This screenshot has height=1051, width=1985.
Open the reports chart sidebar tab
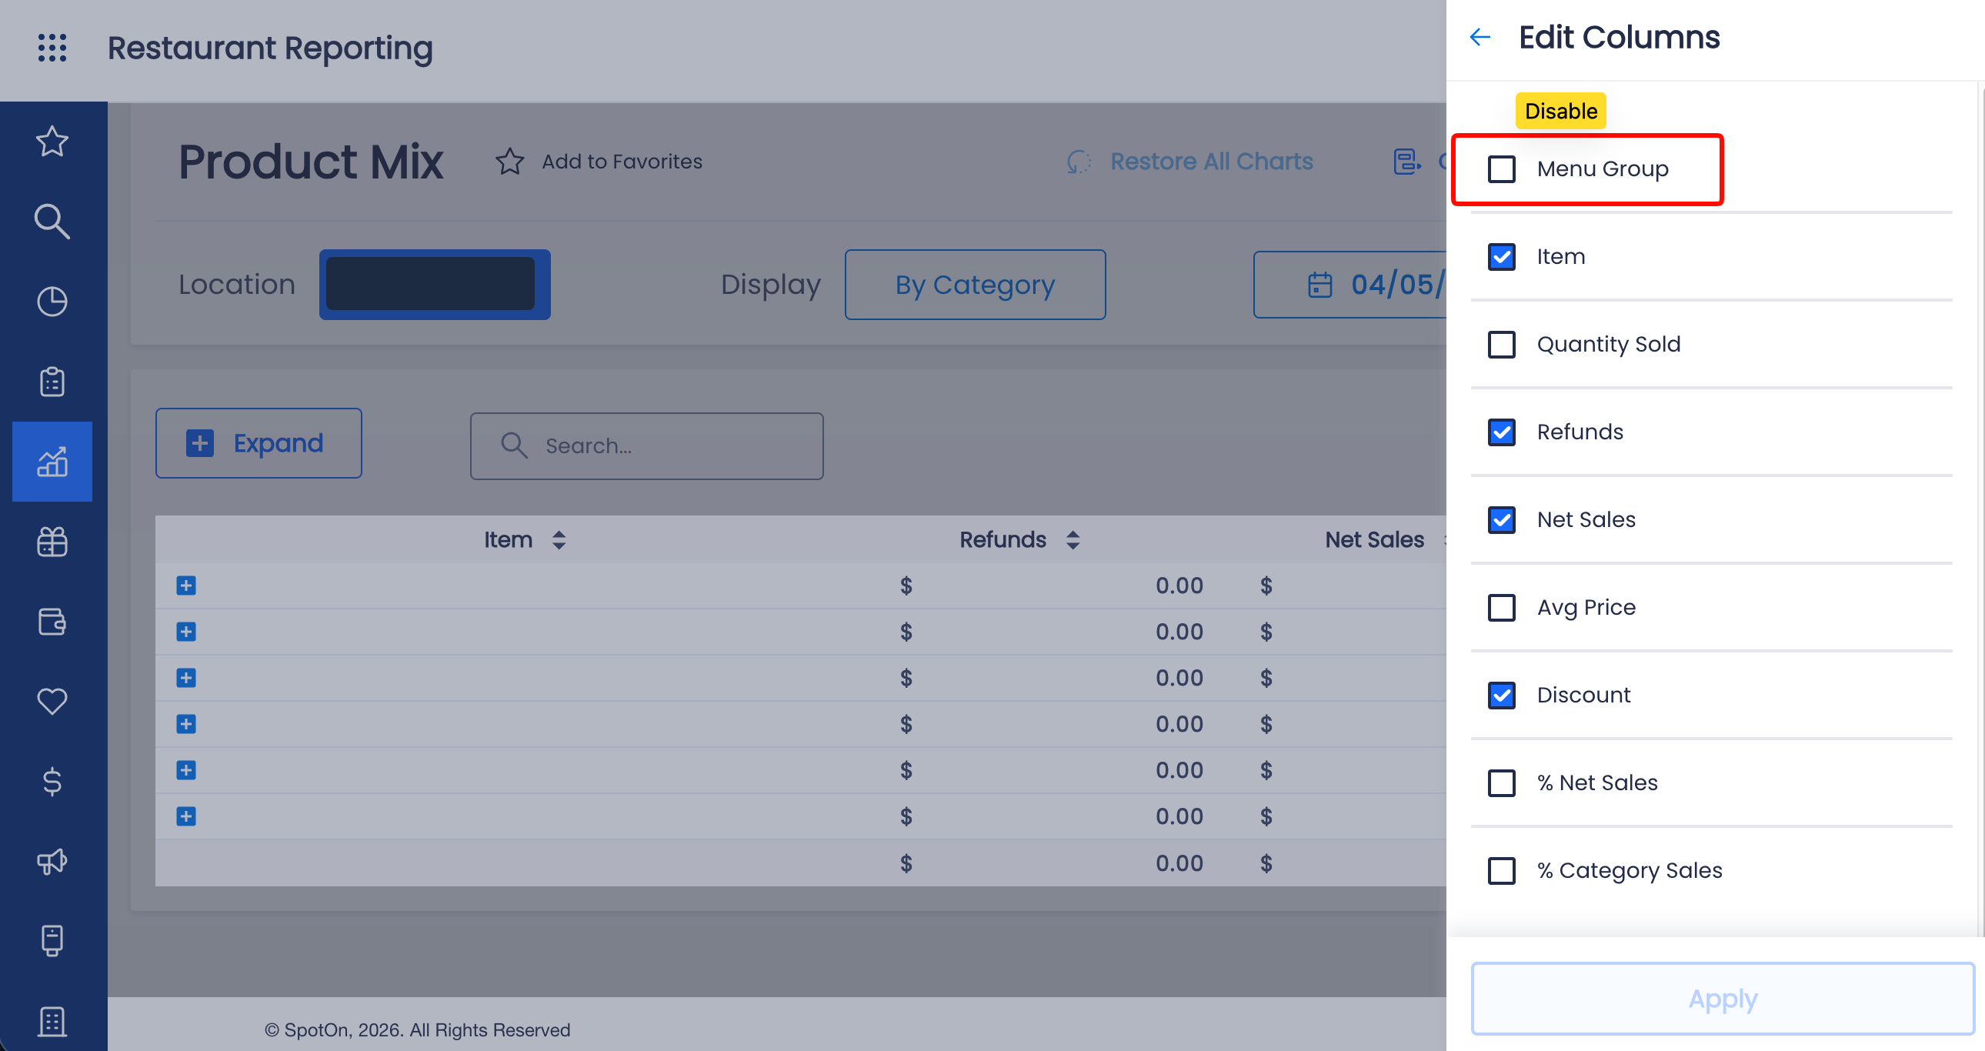click(x=52, y=462)
